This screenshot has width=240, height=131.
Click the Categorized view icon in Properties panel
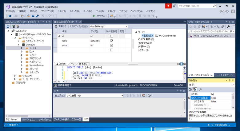click(190, 89)
